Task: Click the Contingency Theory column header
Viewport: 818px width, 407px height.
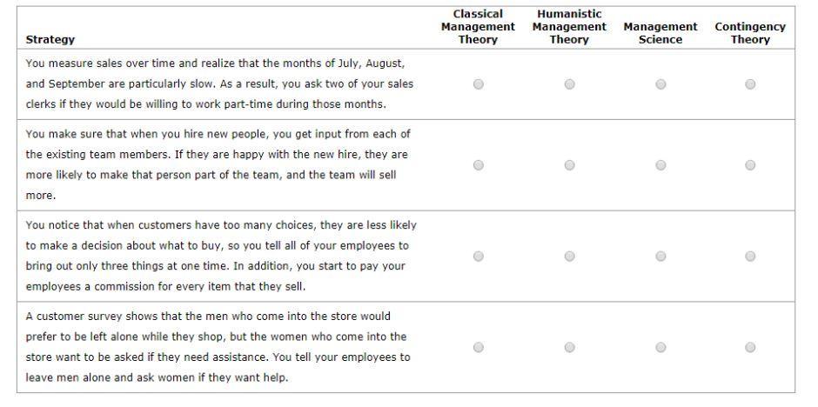Action: coord(750,33)
